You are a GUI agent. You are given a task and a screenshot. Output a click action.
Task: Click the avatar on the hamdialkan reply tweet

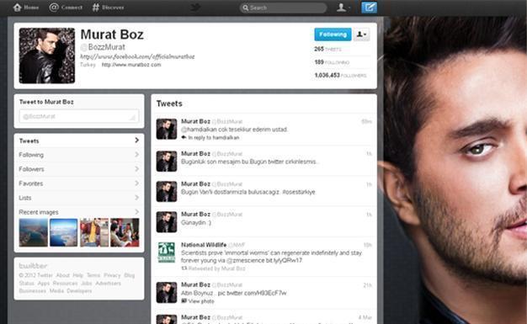[167, 129]
